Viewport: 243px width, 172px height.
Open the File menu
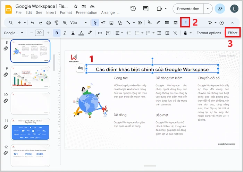point(18,12)
